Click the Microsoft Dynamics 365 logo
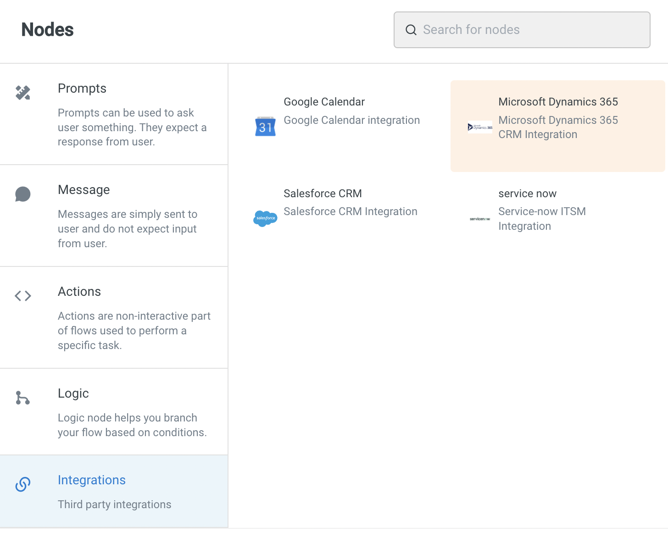The width and height of the screenshot is (668, 543). pos(480,127)
